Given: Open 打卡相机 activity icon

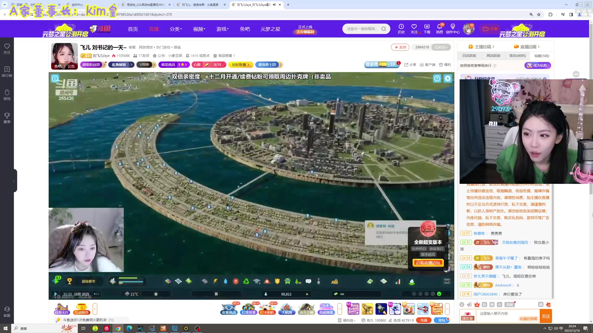Looking at the screenshot, I should [267, 309].
